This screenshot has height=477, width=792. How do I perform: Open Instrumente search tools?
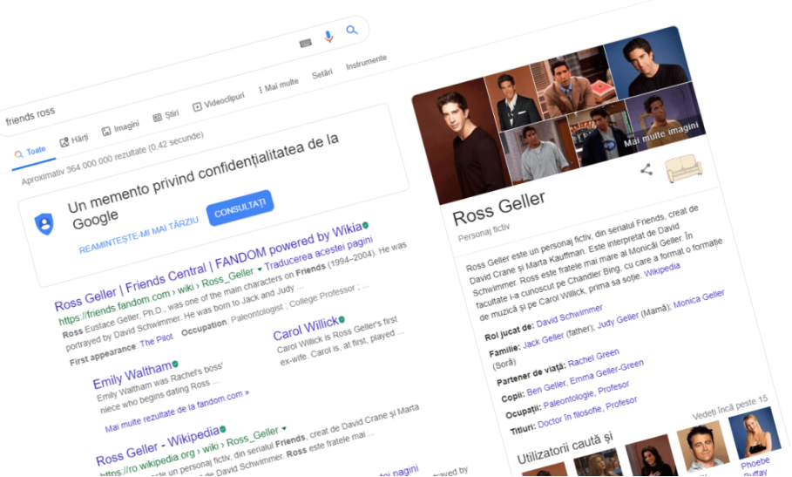[x=365, y=63]
